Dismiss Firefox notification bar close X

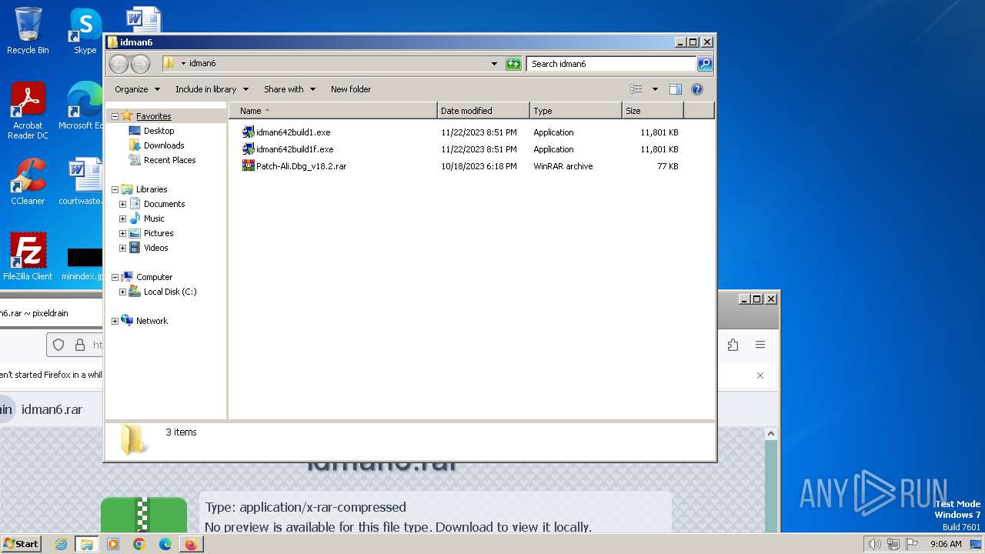pyautogui.click(x=760, y=375)
